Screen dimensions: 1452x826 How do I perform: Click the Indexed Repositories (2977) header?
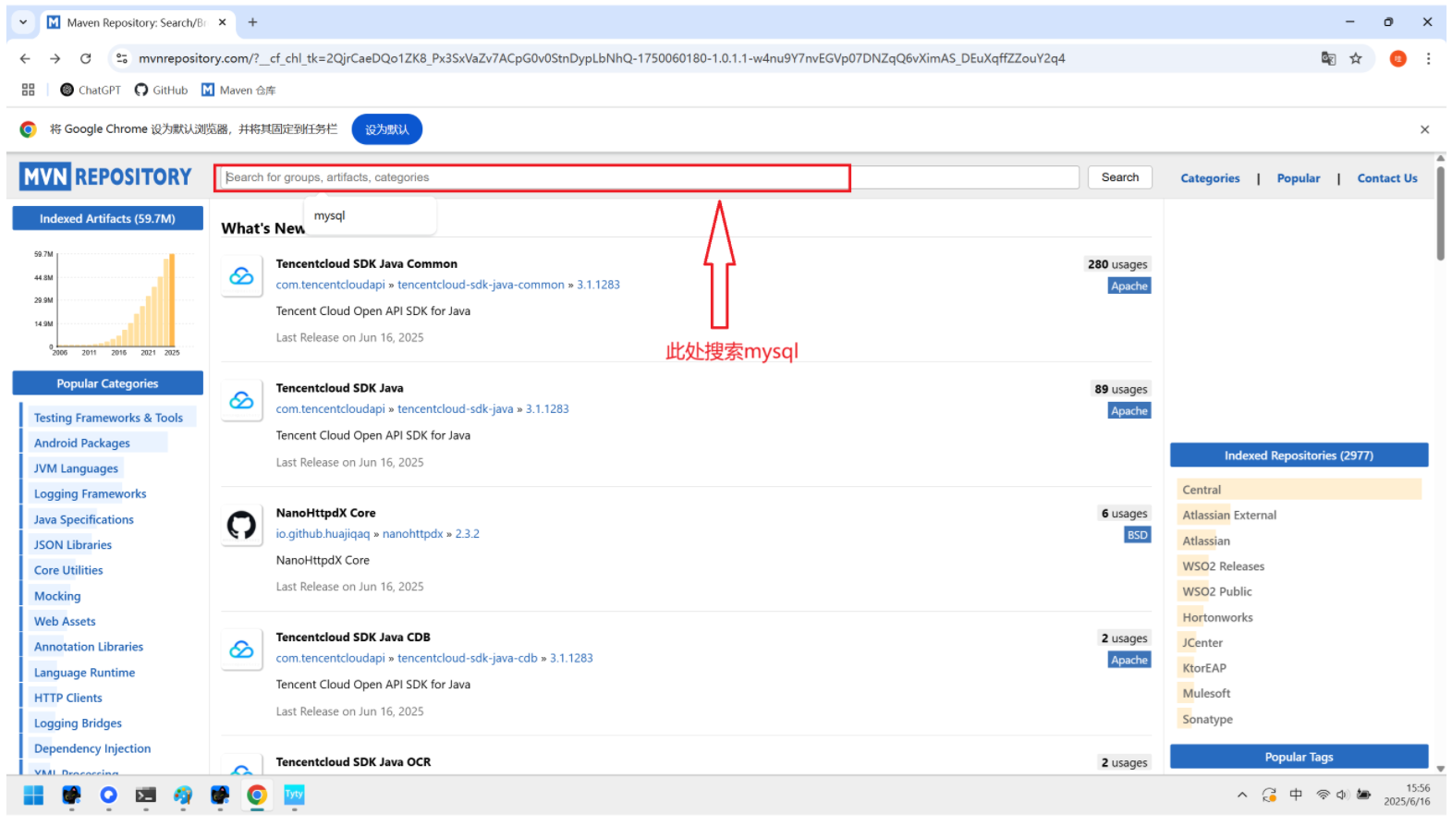(1299, 456)
